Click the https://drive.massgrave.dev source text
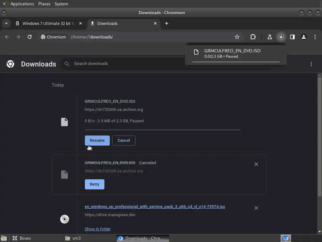Viewport: 322px width, 242px height. (x=110, y=215)
